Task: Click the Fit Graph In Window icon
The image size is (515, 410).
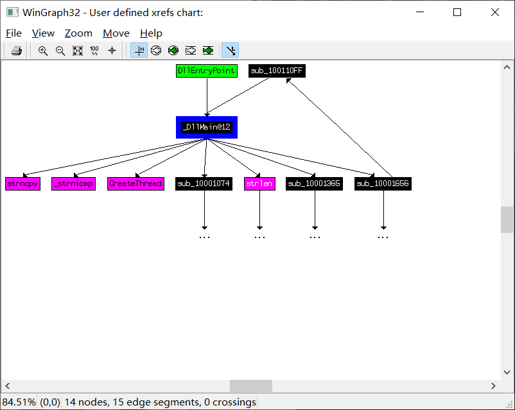Action: point(77,50)
